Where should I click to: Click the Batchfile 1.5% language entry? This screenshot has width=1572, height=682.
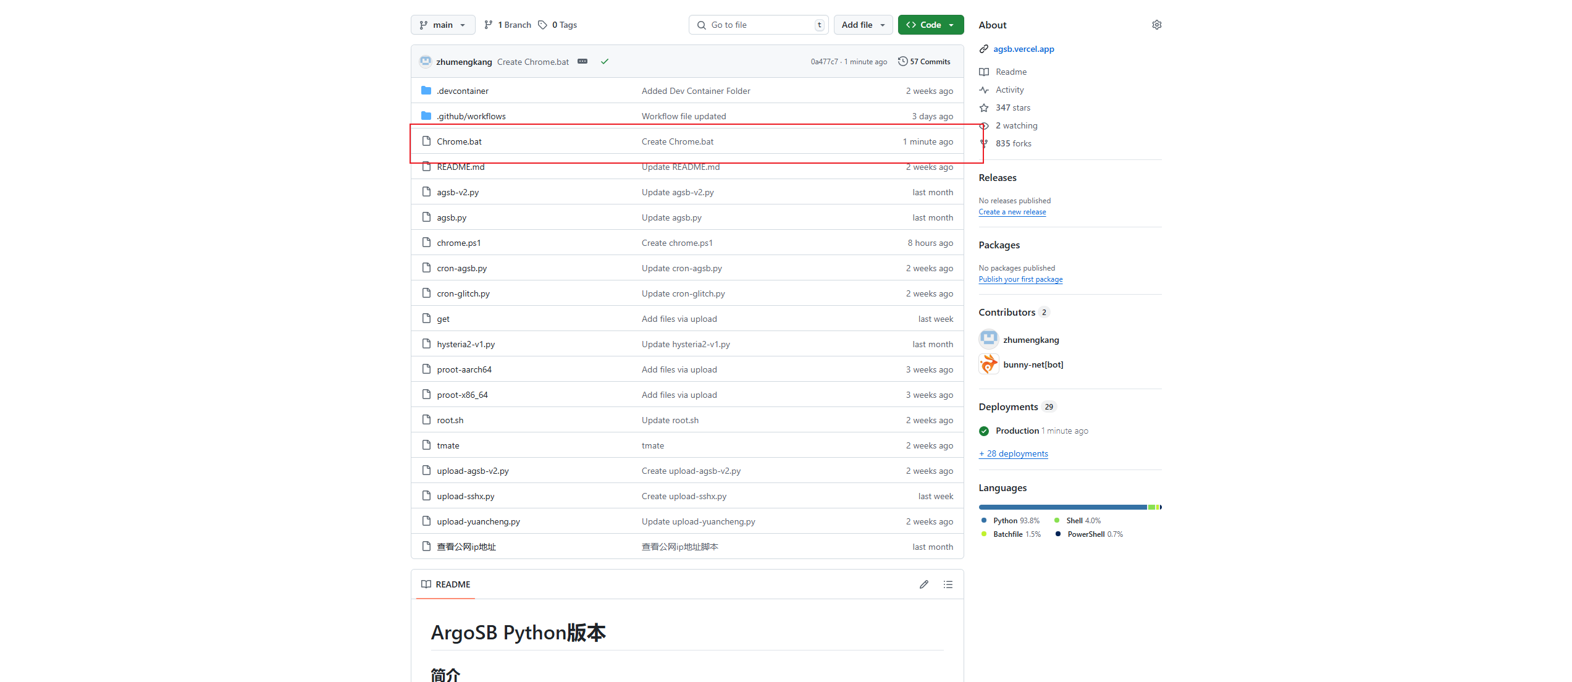pos(1011,534)
